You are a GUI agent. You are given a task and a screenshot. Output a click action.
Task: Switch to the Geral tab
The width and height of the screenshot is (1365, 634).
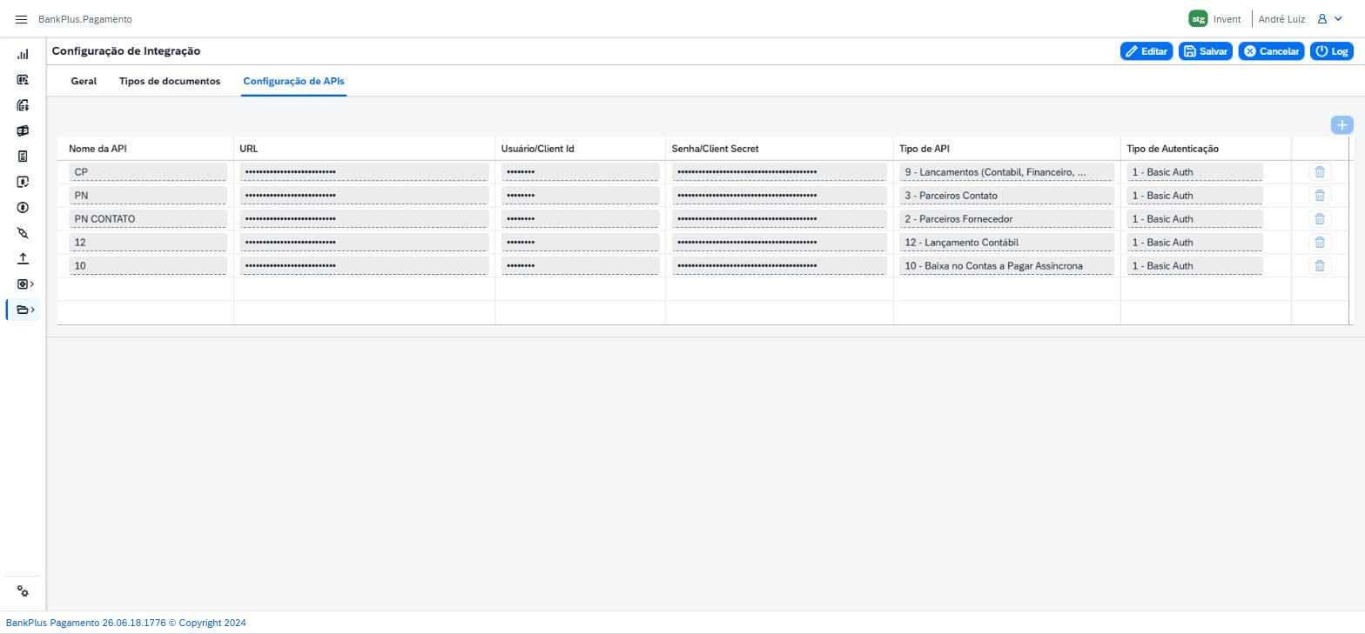84,81
